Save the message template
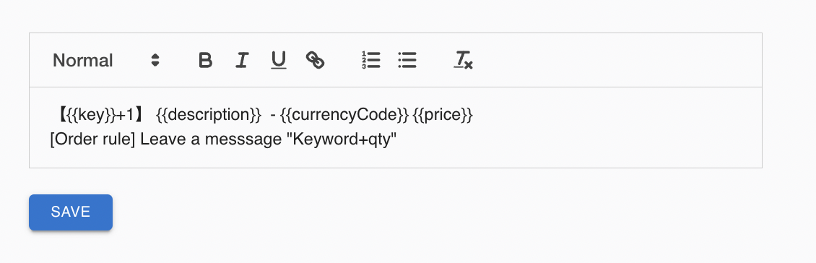The width and height of the screenshot is (816, 263). click(71, 212)
